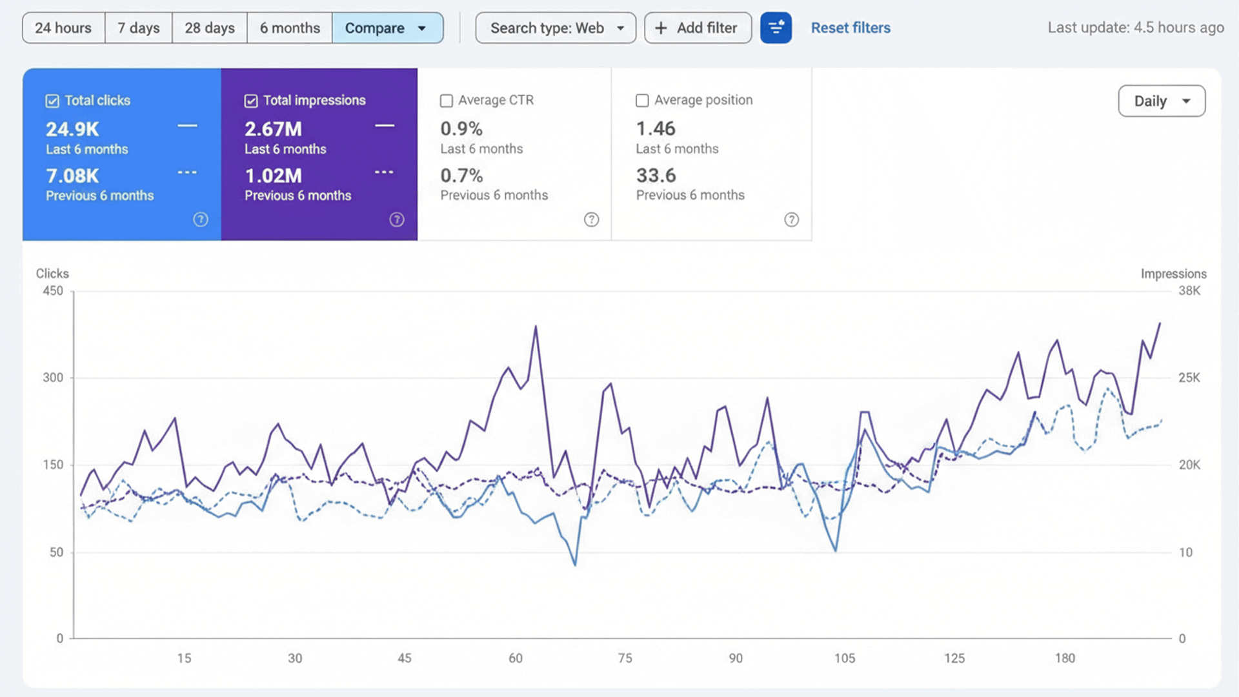
Task: Click the 33.6 previous position value
Action: [656, 176]
